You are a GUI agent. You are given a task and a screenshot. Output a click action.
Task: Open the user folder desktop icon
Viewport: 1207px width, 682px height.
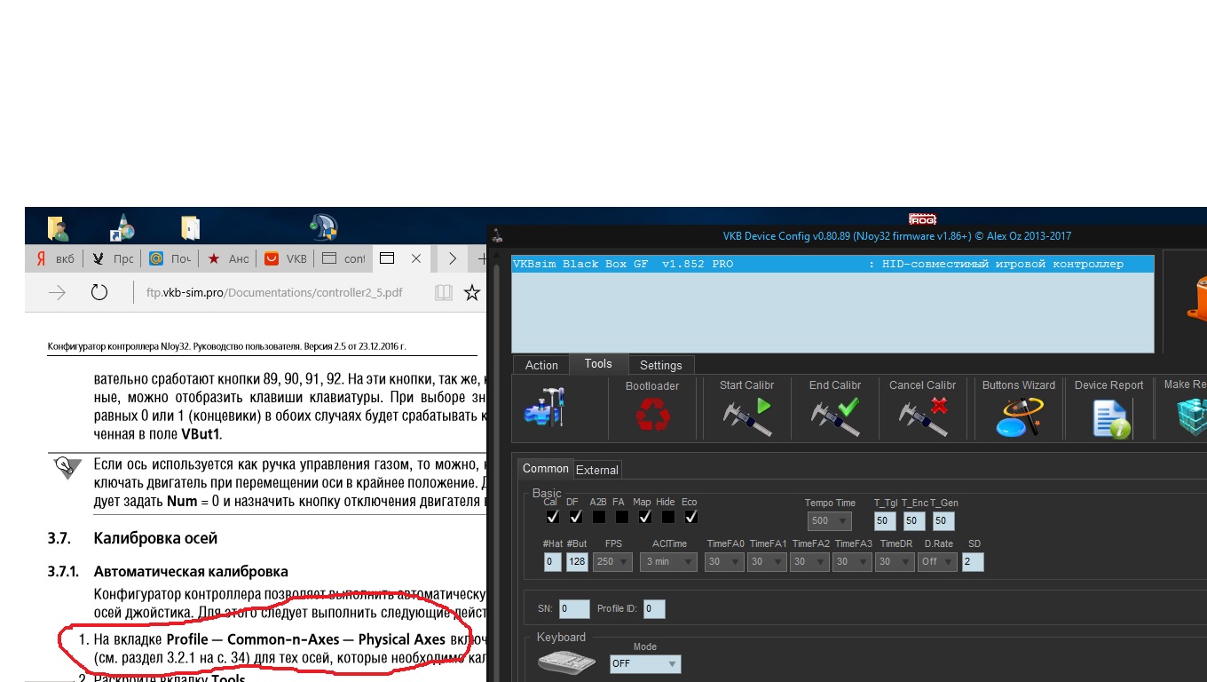click(x=59, y=228)
